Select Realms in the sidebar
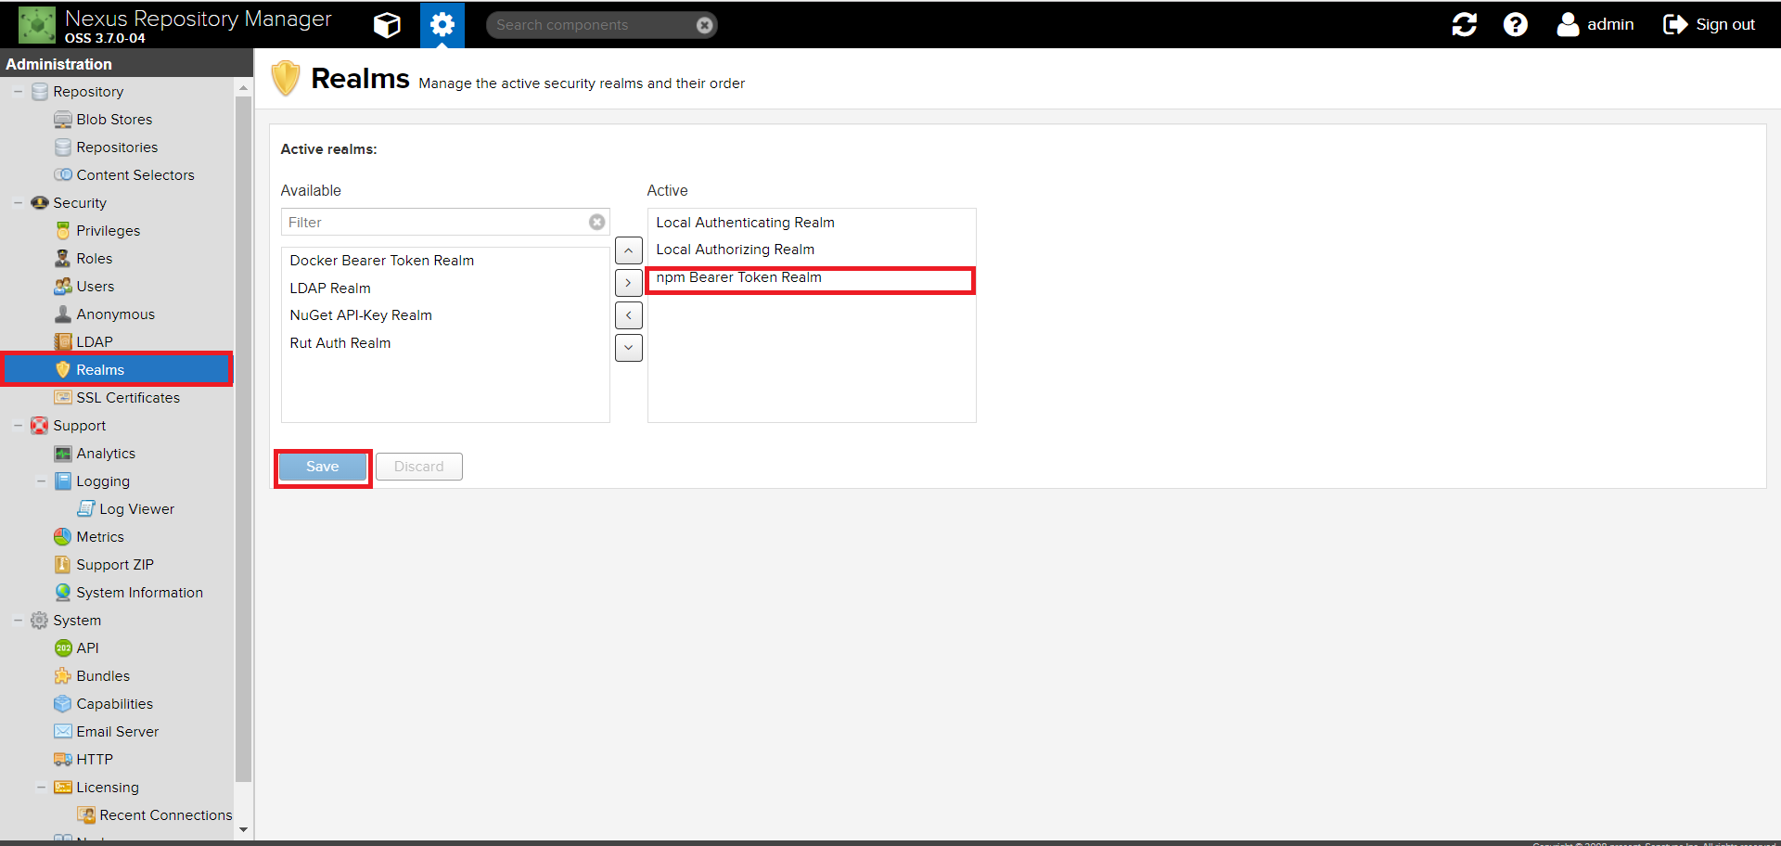 (117, 369)
